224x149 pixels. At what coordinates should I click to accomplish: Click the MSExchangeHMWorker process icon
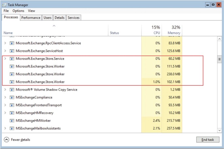click(x=12, y=121)
